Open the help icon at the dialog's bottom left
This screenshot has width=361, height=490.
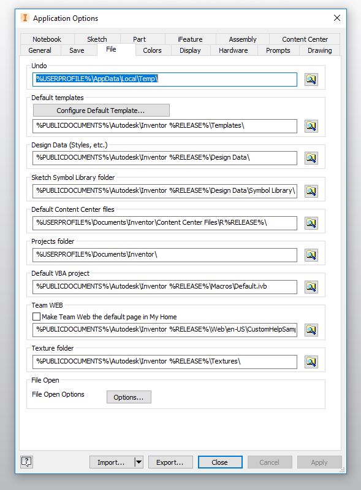(x=26, y=462)
